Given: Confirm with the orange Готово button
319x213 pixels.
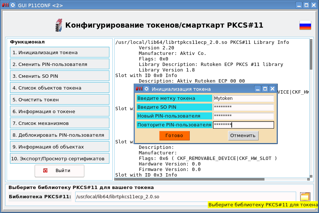Looking at the screenshot, I should click(174, 136).
